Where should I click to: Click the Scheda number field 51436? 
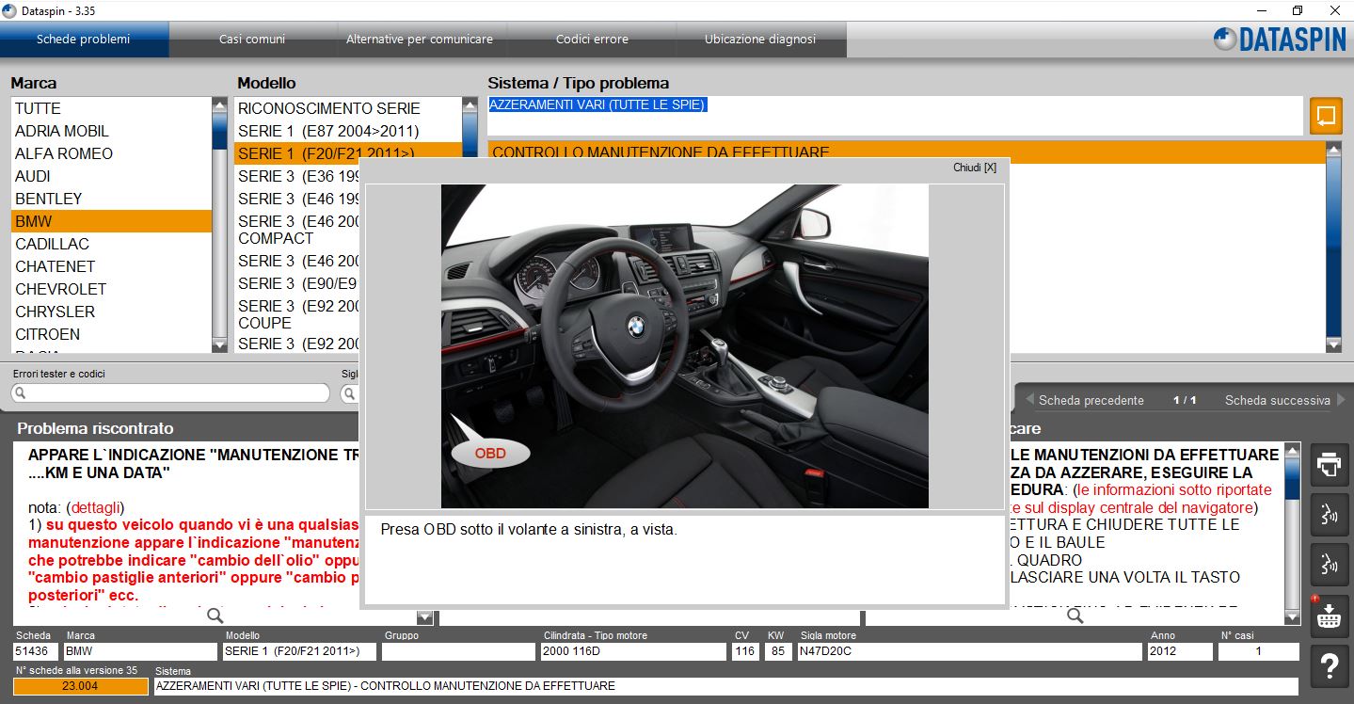coord(36,651)
